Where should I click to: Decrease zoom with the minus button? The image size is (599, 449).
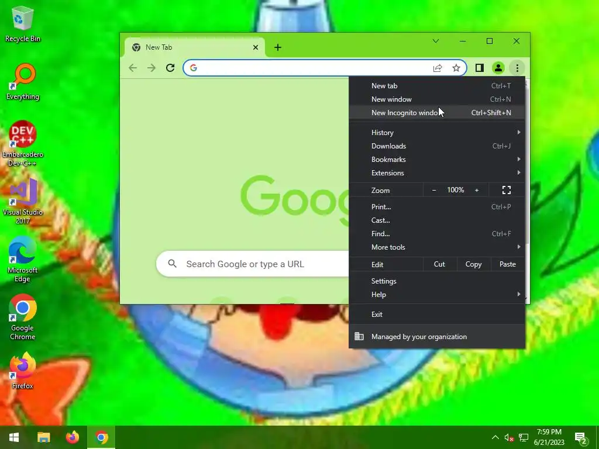[434, 190]
